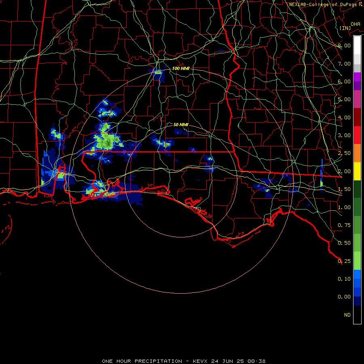The width and height of the screenshot is (364, 364).
Task: Click the [IN] units label
Action: pos(345,28)
